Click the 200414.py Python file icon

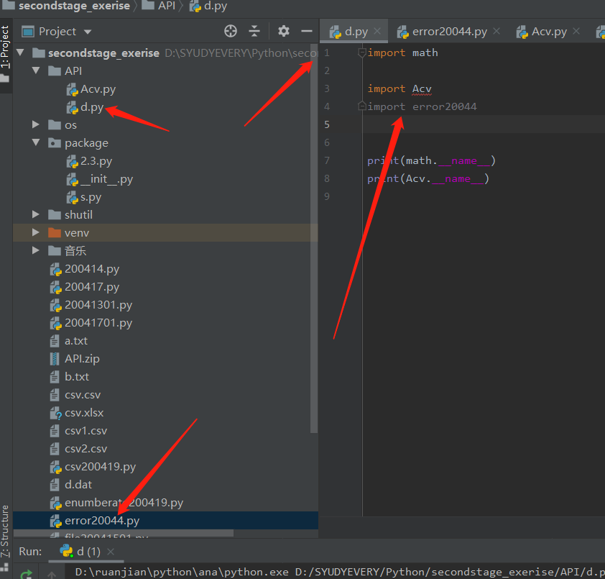point(55,269)
